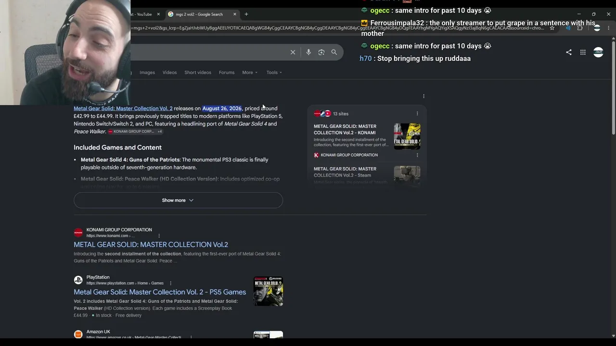616x346 pixels.
Task: Open the Chrome extensions puzzle icon
Action: [580, 28]
